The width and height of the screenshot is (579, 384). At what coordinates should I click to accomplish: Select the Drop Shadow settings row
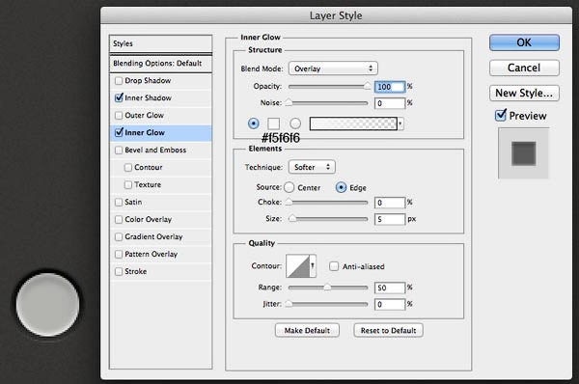[160, 80]
